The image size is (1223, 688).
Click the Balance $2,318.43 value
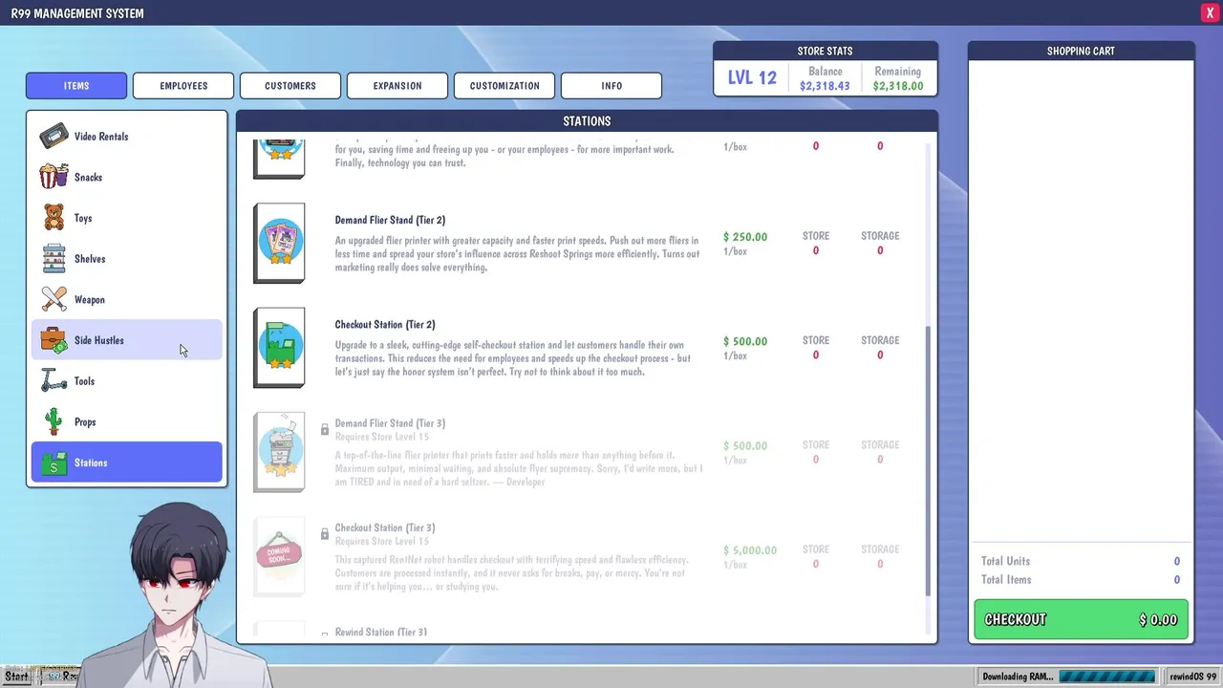coord(825,86)
